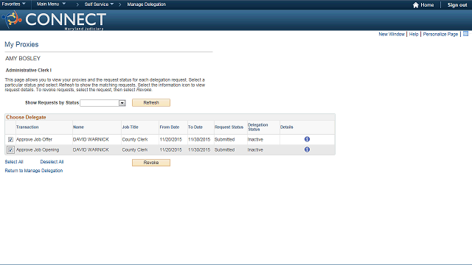The width and height of the screenshot is (472, 265).
Task: Sort by Job Title column header
Action: (x=130, y=127)
